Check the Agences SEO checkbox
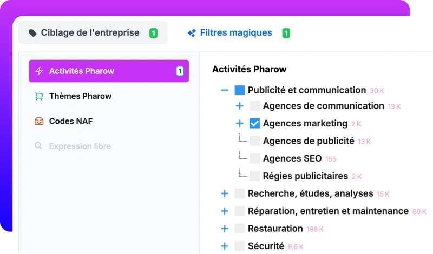 click(254, 158)
